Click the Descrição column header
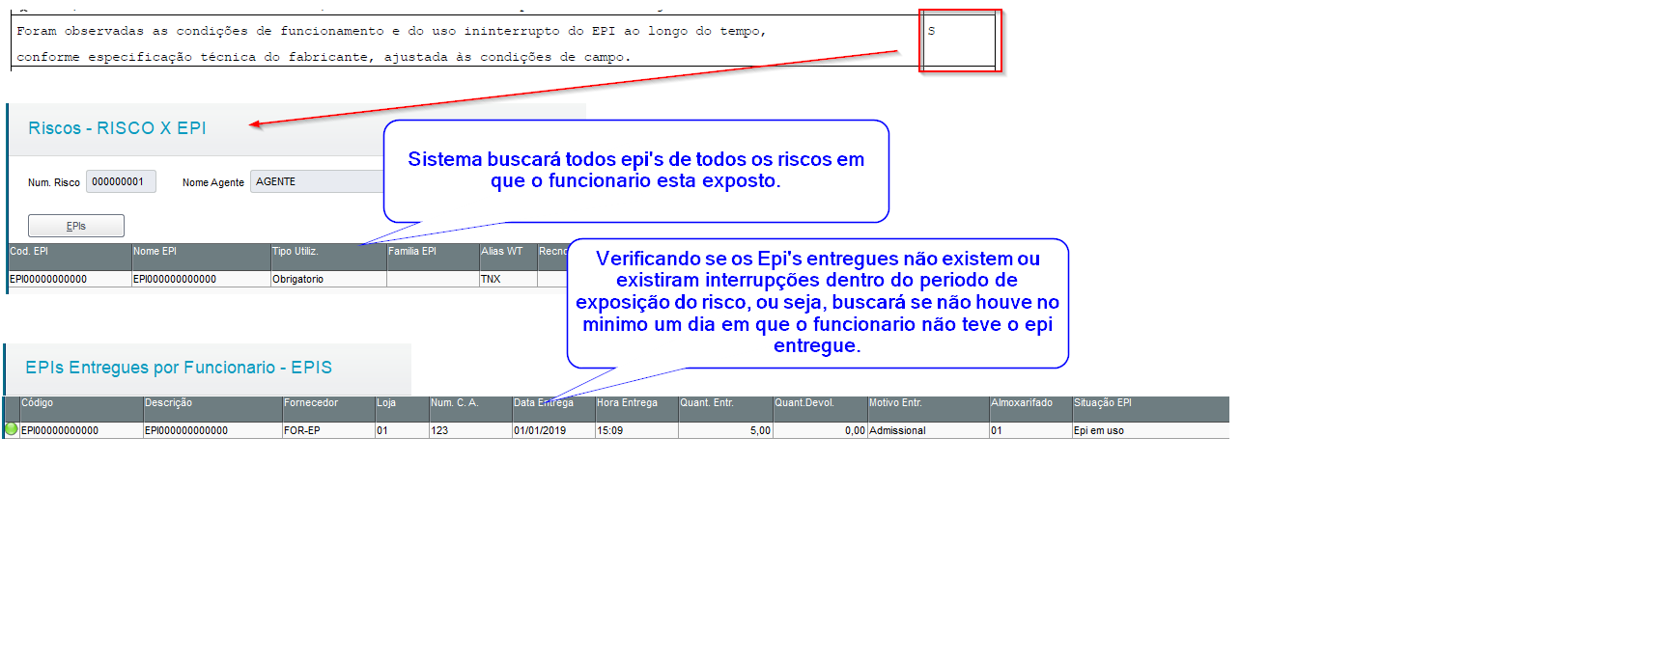Viewport: 1663px width, 656px height. click(x=212, y=409)
